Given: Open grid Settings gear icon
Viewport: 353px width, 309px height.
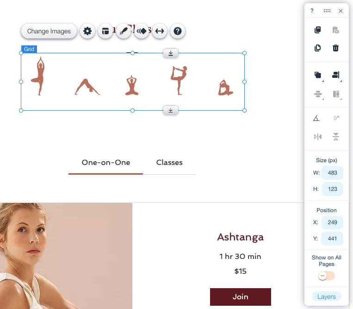Looking at the screenshot, I should tap(87, 31).
